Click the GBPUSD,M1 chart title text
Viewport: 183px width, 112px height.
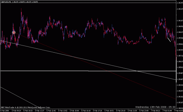(x=6, y=2)
